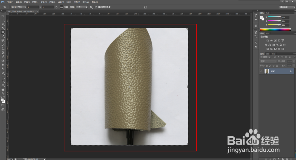Select the Zoom tool
The image size is (296, 160).
[3, 94]
